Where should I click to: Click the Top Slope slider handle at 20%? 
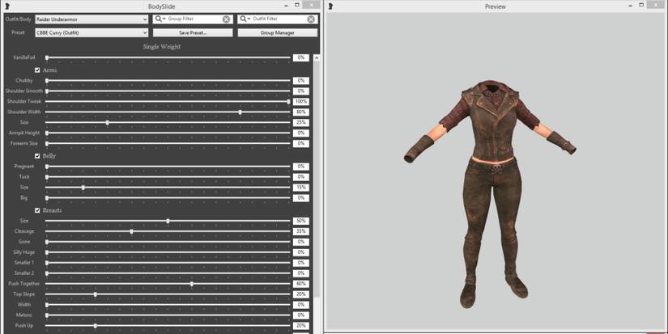pyautogui.click(x=95, y=294)
